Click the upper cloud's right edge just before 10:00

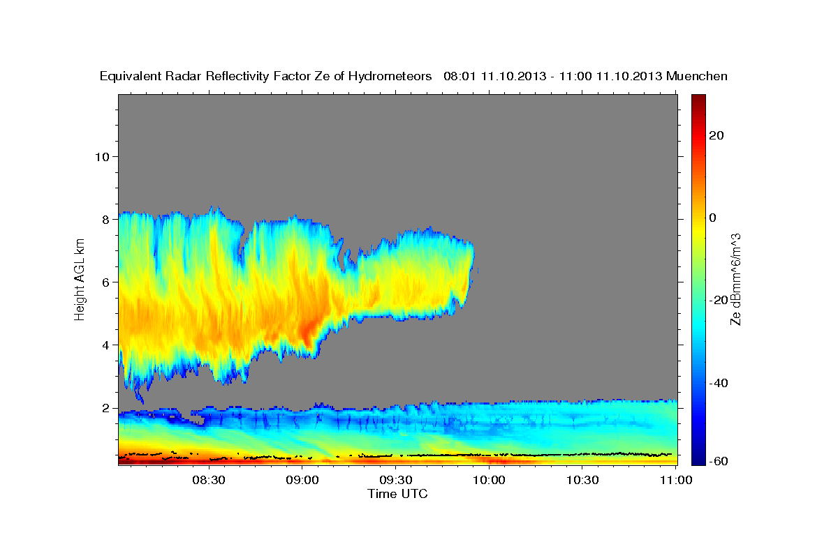pos(472,262)
